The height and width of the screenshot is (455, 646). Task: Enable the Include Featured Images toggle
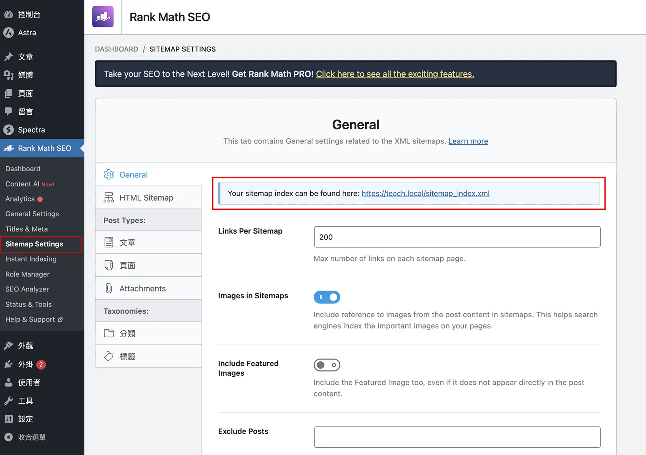327,365
